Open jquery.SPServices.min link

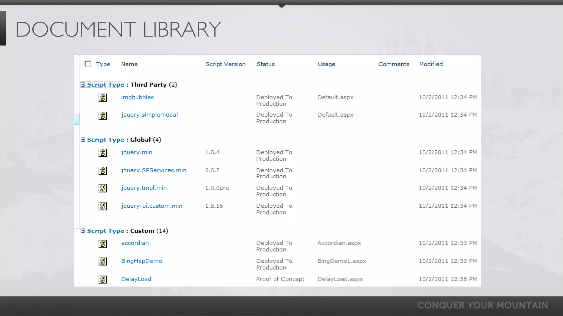154,170
